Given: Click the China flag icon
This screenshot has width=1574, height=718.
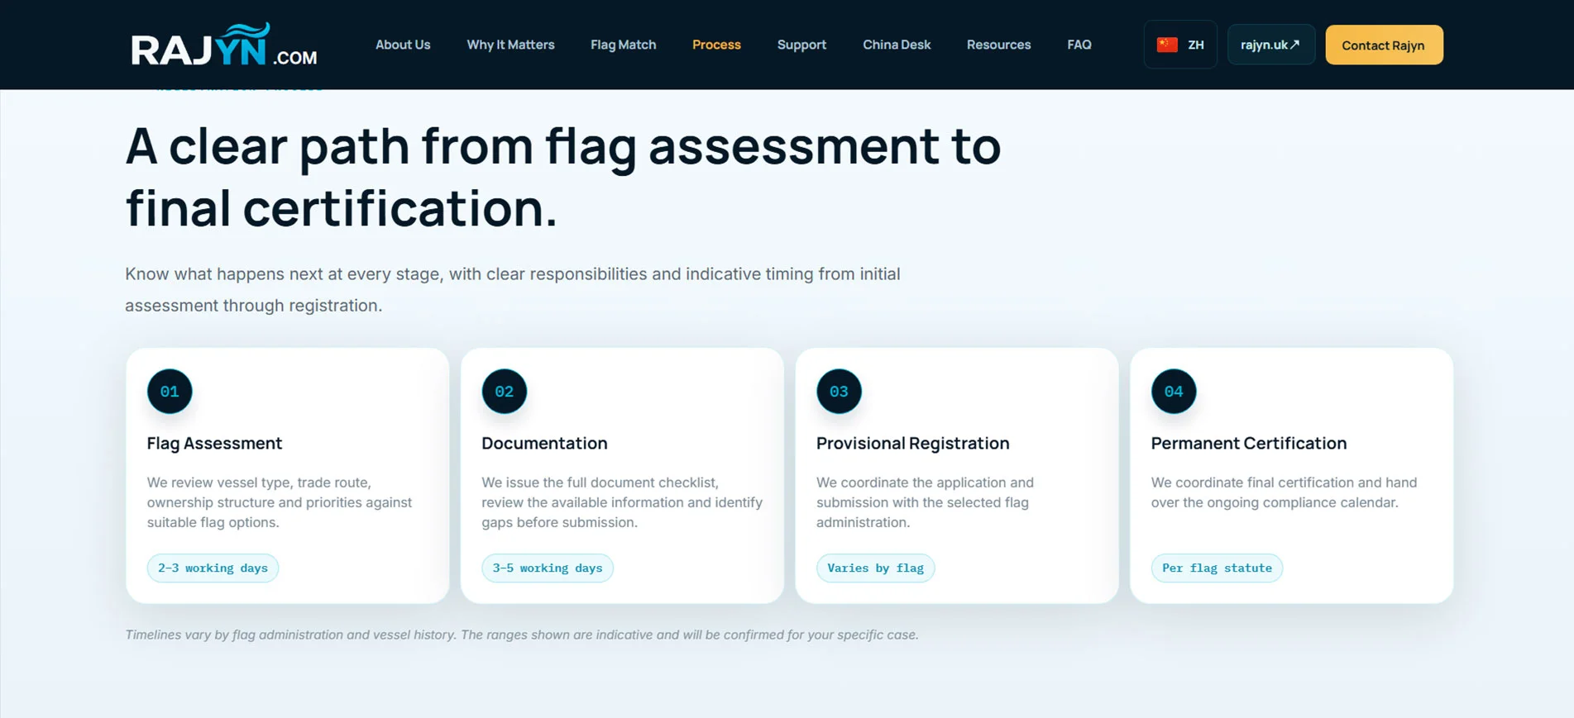Looking at the screenshot, I should [1167, 45].
